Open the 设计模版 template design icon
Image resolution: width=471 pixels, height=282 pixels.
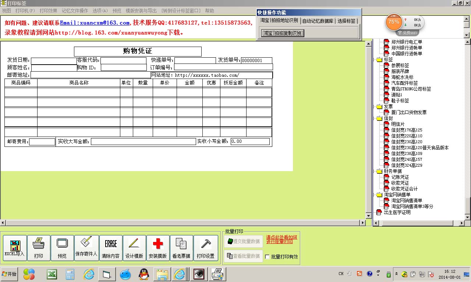(134, 247)
